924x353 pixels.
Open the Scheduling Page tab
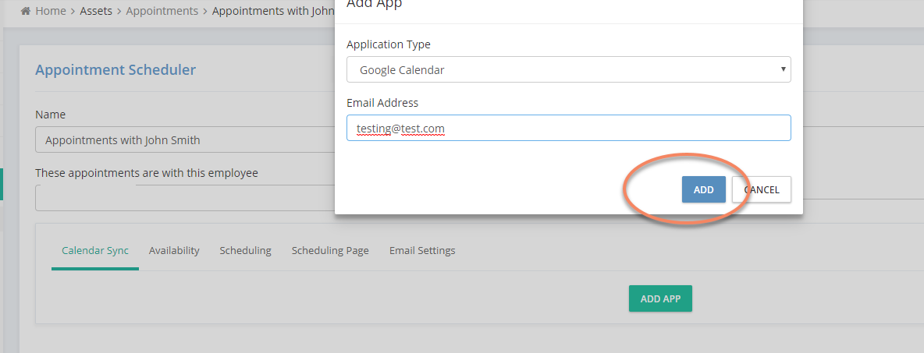[x=330, y=250]
